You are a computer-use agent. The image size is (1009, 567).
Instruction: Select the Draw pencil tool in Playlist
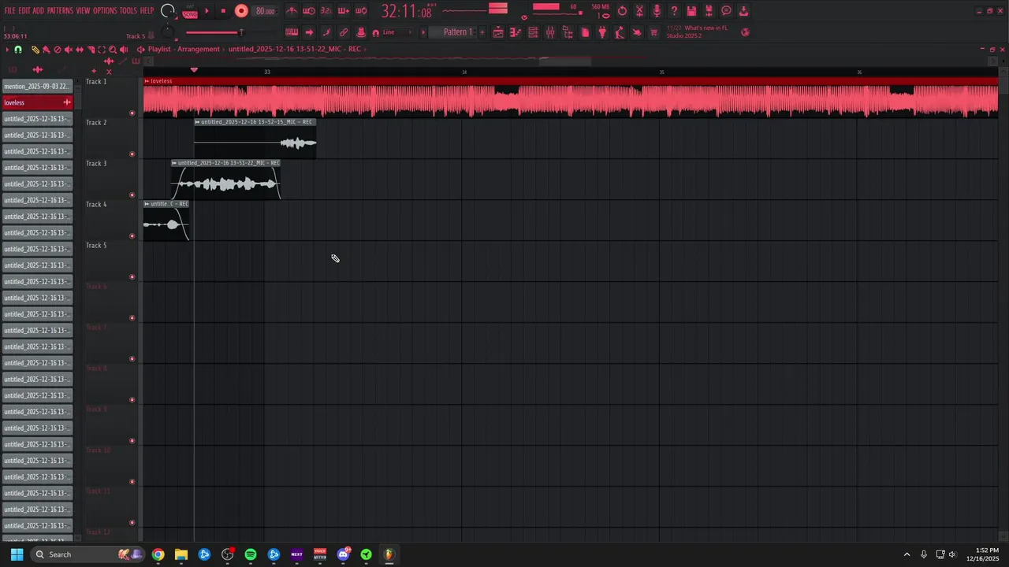point(35,50)
